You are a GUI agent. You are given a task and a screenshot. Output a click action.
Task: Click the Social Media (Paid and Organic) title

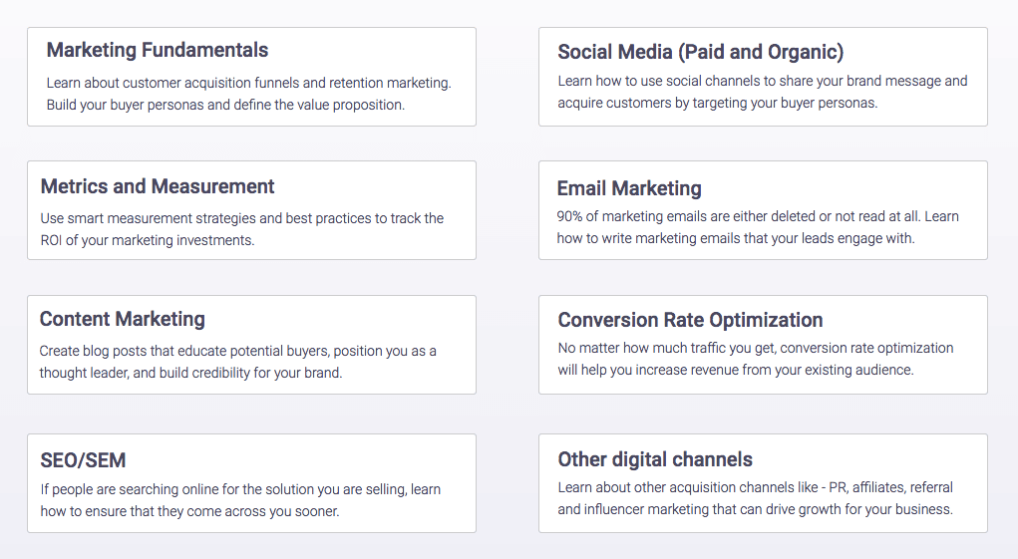point(700,52)
